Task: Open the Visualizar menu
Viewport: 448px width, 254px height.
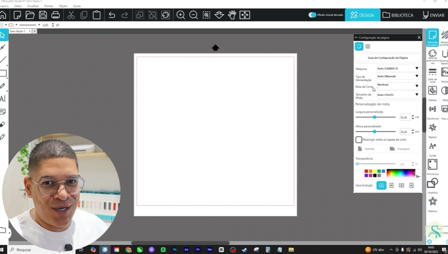Action: (x=33, y=6)
